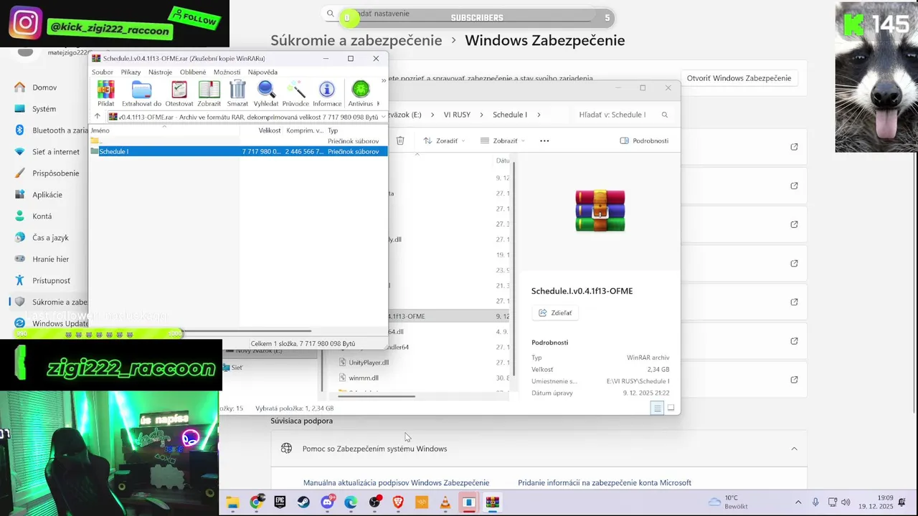Click the WinRAR archive preview thumbnail
918x516 pixels.
(600, 211)
